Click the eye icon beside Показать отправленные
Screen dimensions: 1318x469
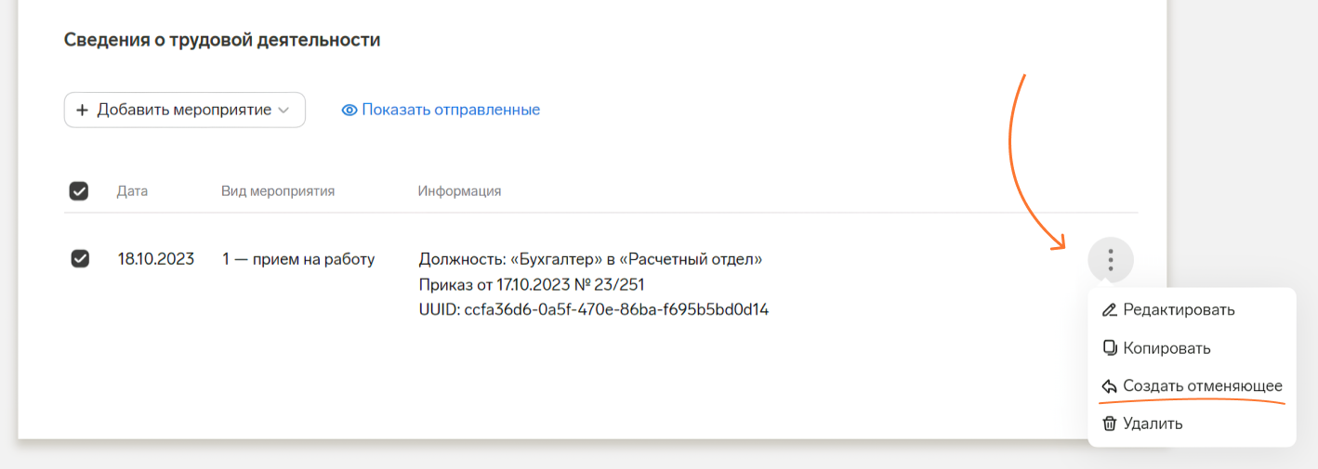(349, 110)
